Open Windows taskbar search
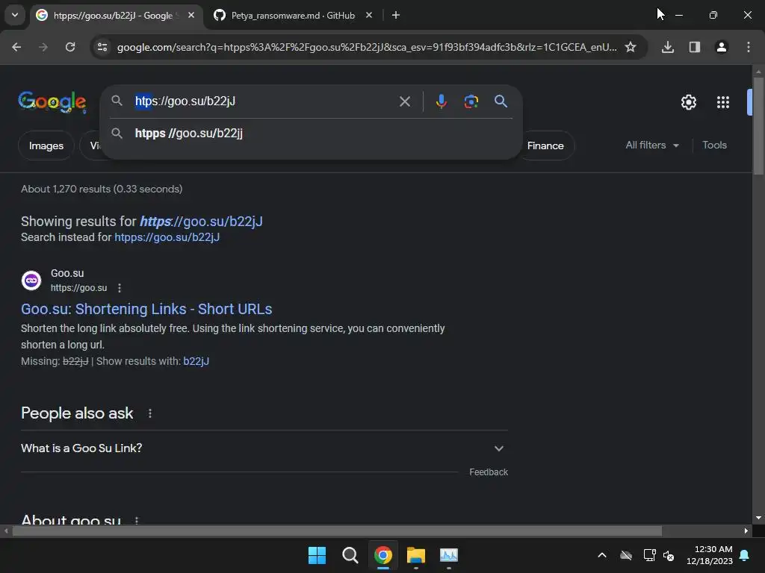 350,555
